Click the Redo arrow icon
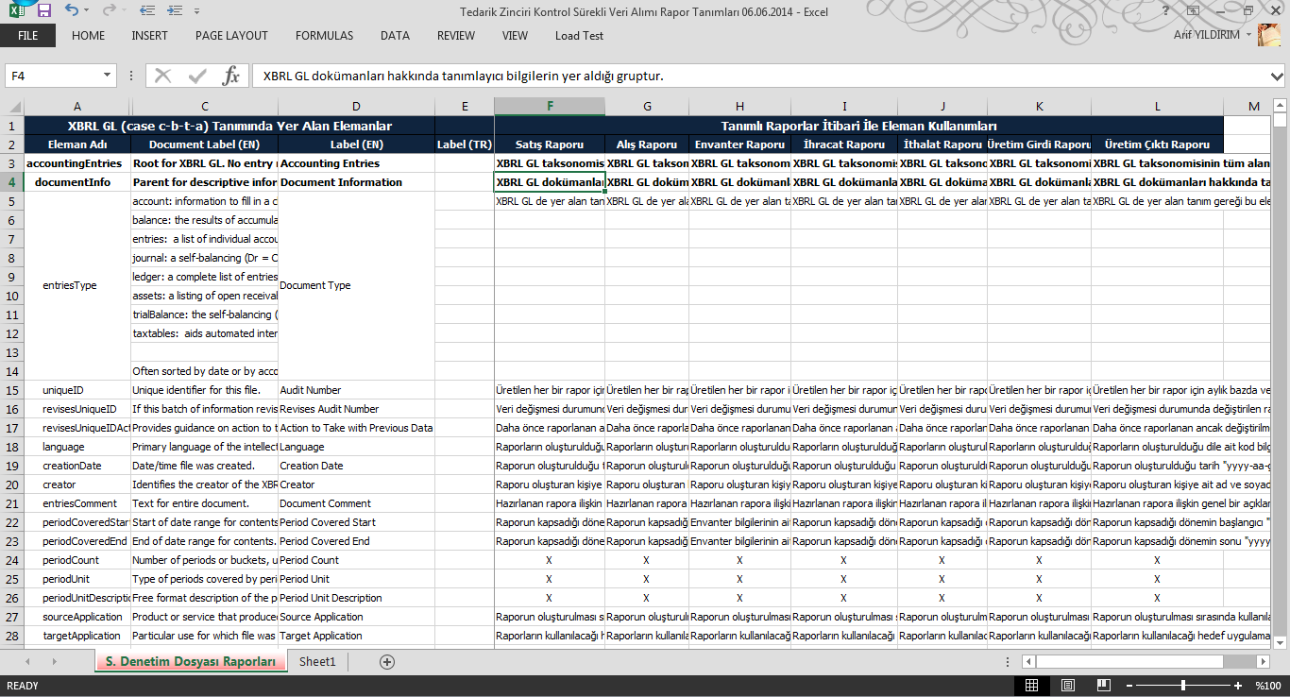The height and width of the screenshot is (697, 1290). coord(109,10)
